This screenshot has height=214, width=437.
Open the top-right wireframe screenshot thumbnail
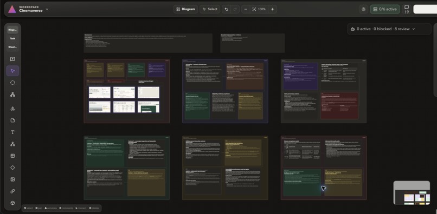[x=149, y=92]
